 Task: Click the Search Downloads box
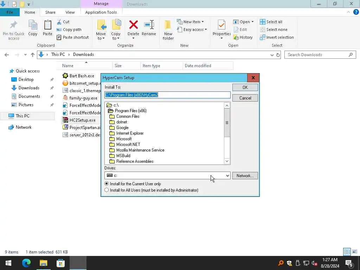click(x=320, y=55)
